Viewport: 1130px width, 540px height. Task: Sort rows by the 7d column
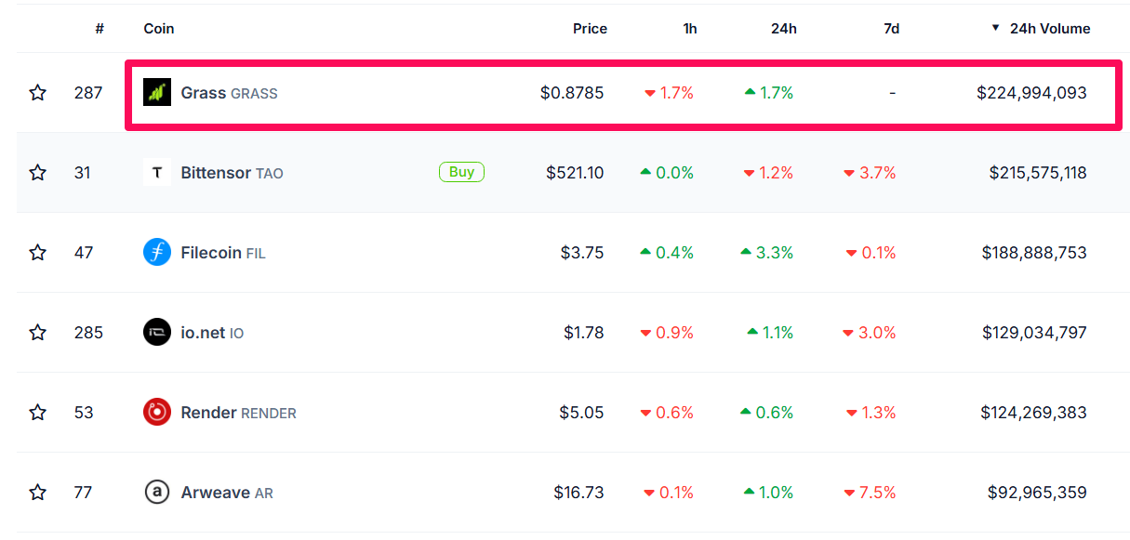click(892, 28)
